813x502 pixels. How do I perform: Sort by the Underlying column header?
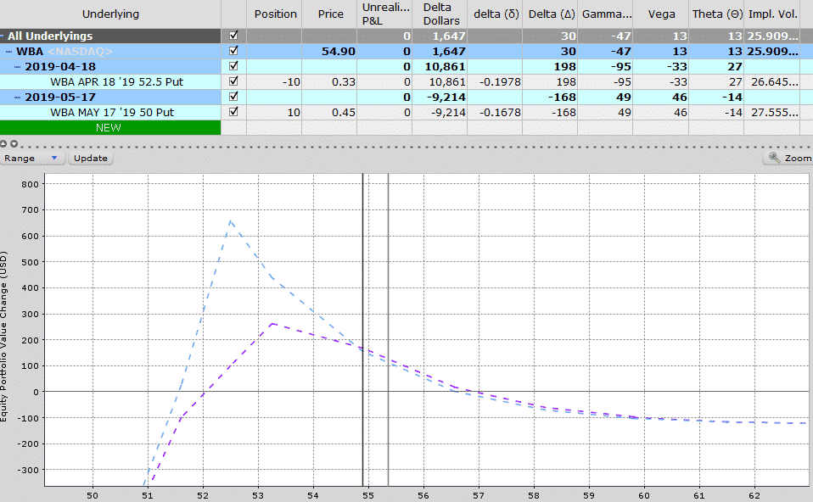pyautogui.click(x=110, y=14)
